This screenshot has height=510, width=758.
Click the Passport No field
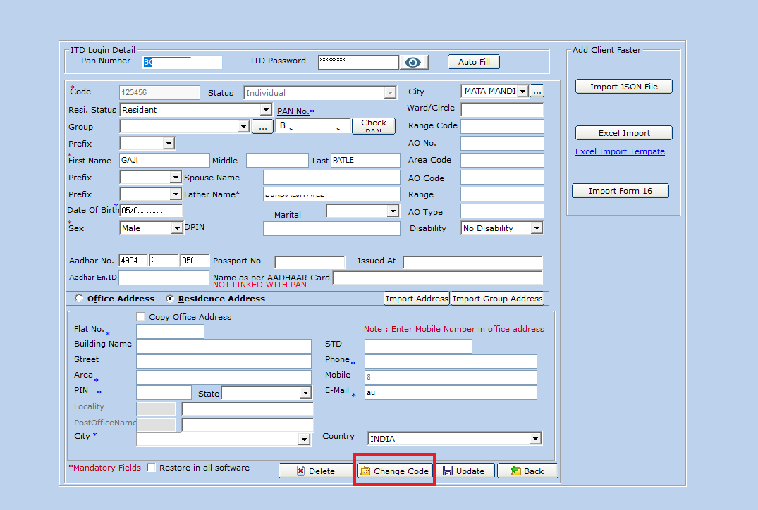point(310,262)
